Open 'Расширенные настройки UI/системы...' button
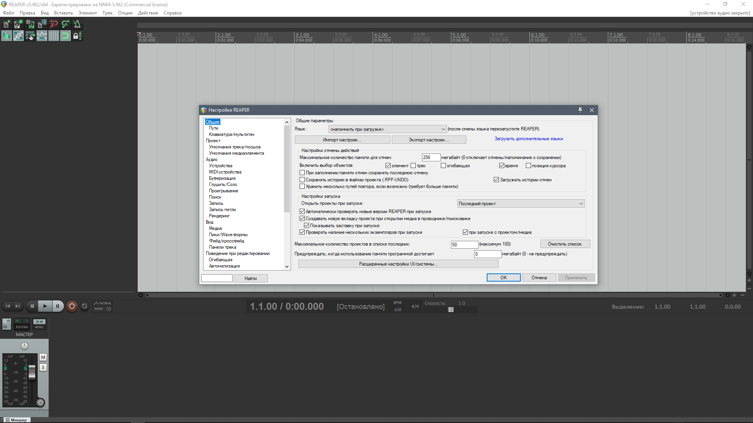 (398, 264)
